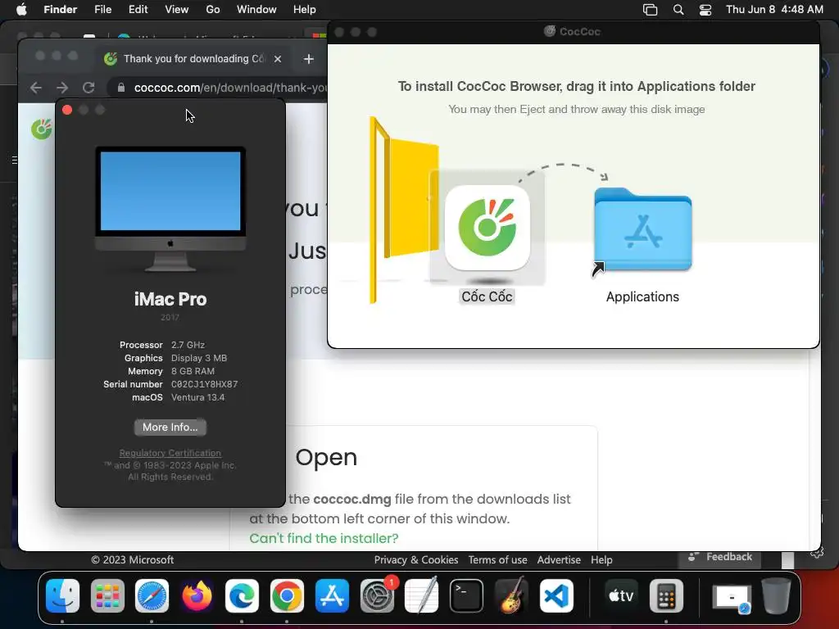Close the About This Mac window
The image size is (839, 629).
click(67, 110)
